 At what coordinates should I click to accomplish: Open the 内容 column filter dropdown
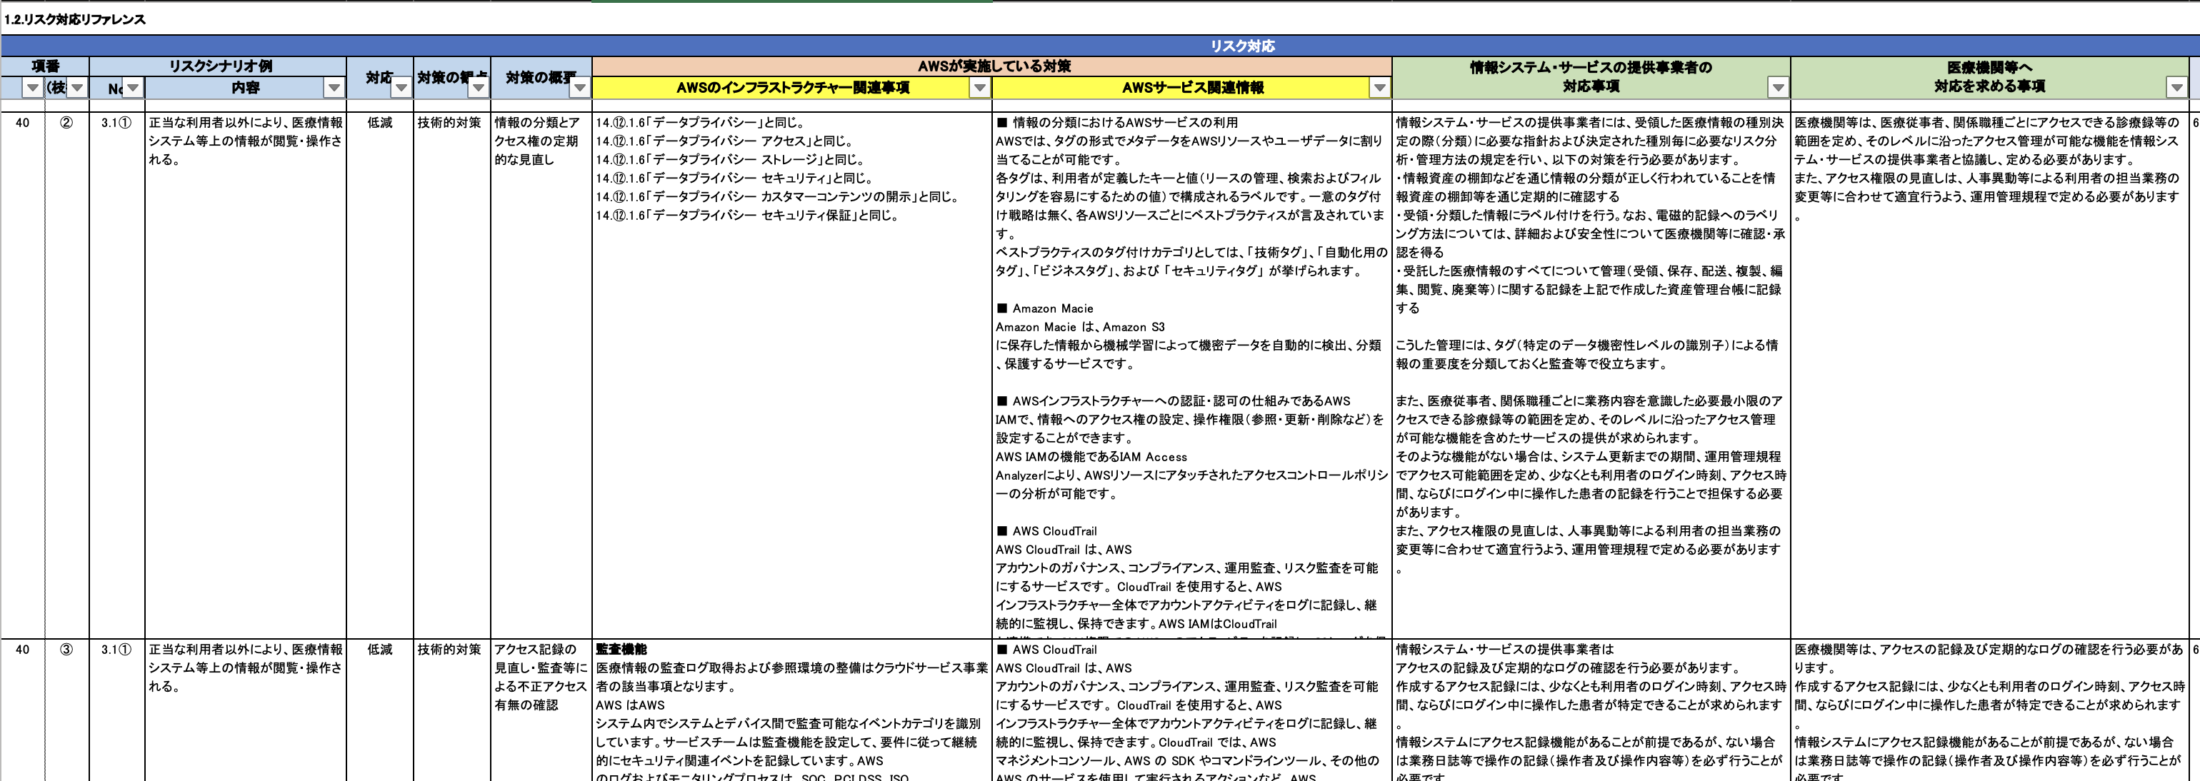click(334, 88)
